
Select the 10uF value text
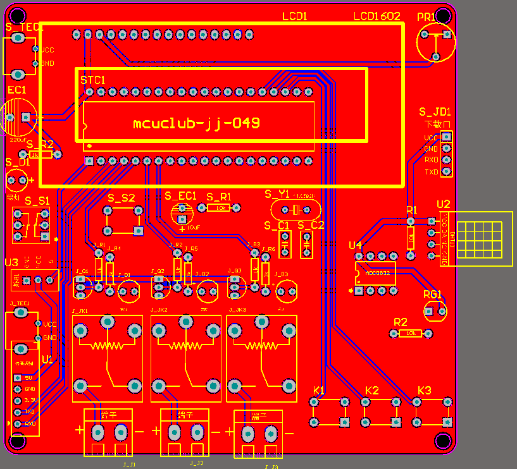coord(194,228)
